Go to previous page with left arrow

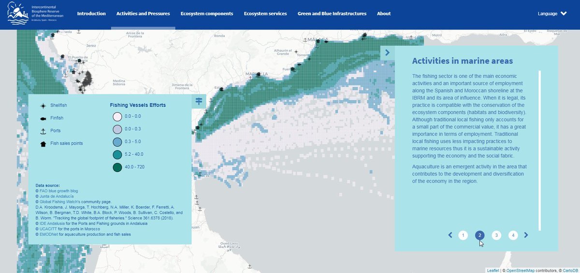pos(450,235)
